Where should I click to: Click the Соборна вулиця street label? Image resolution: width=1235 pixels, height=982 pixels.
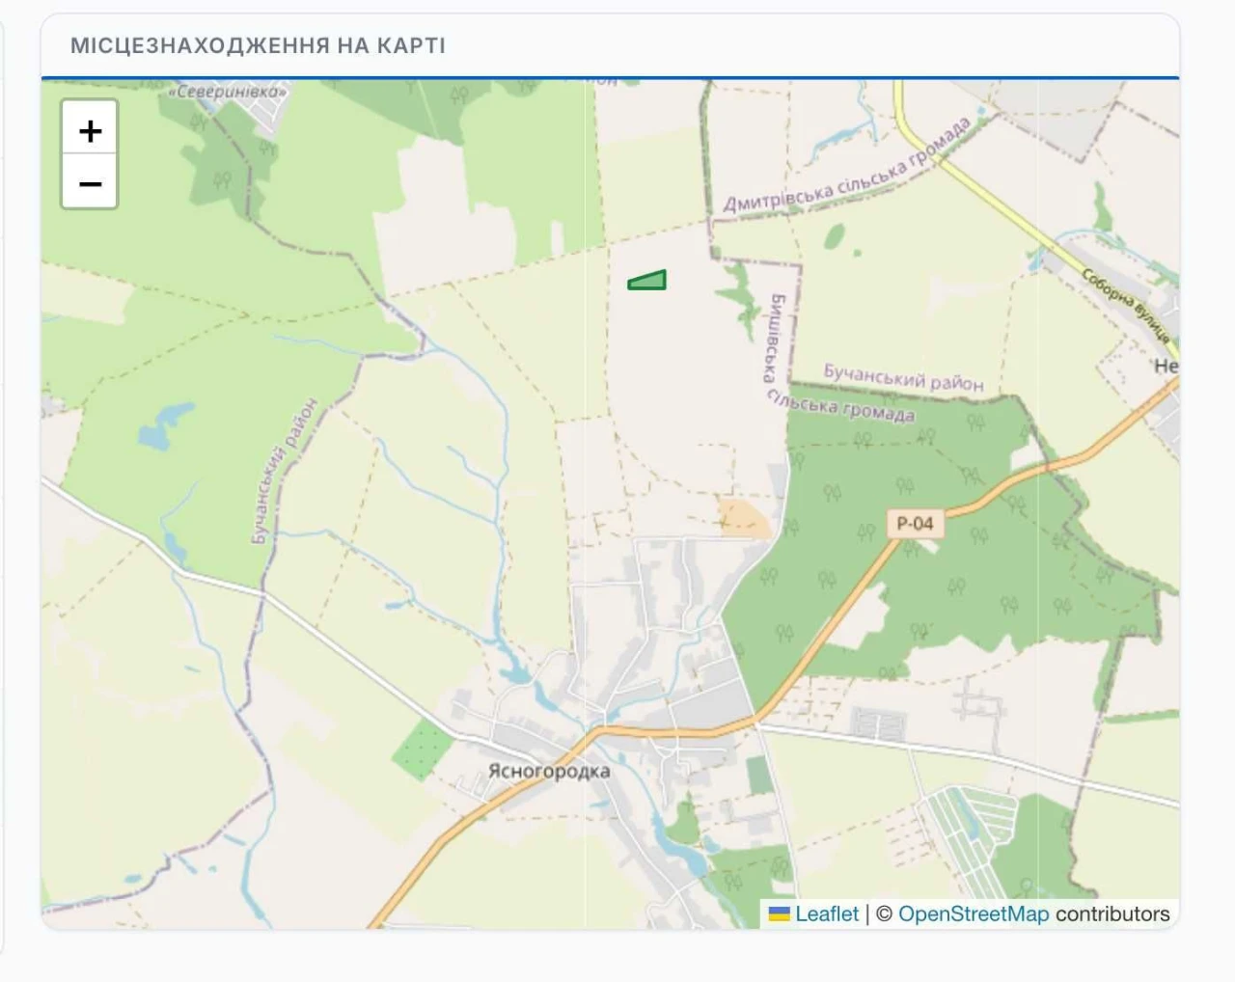1125,307
